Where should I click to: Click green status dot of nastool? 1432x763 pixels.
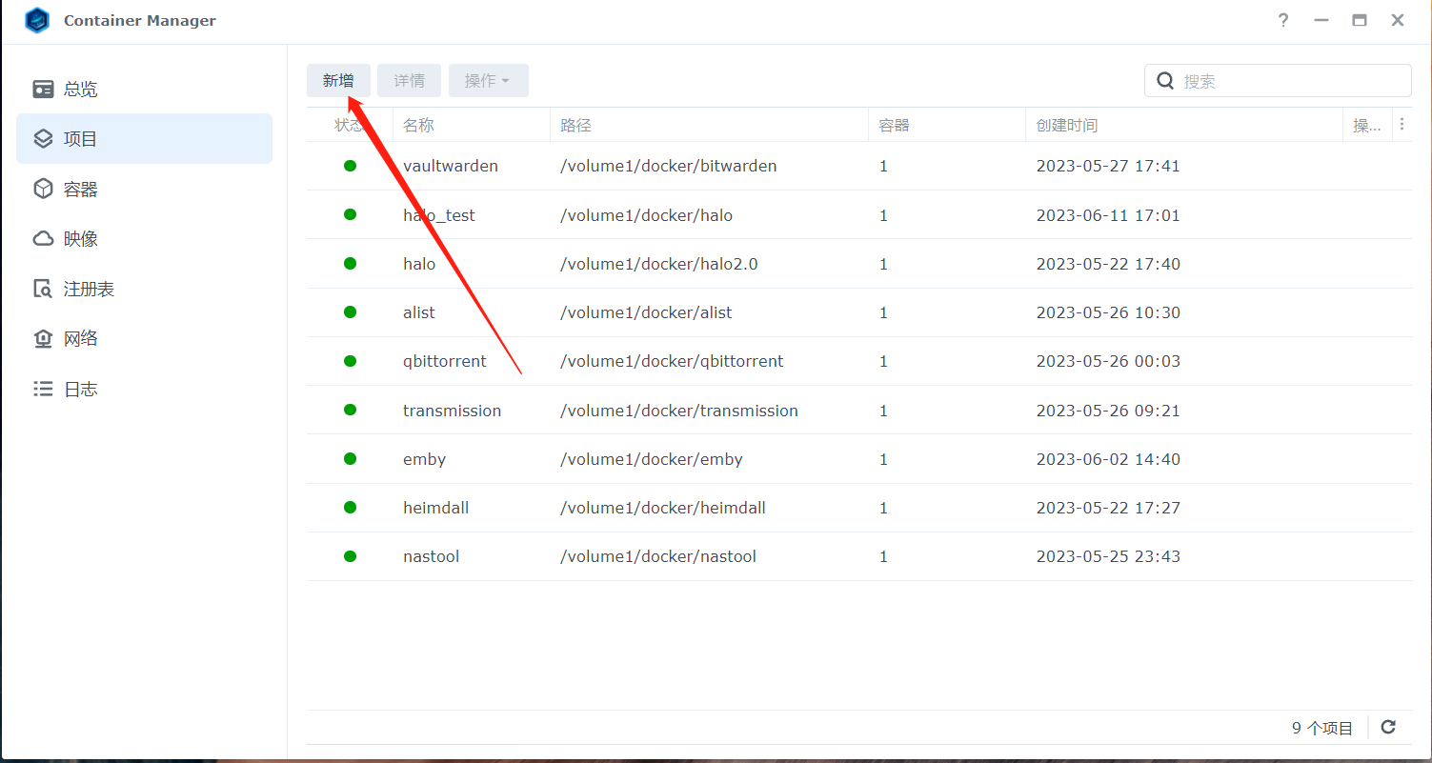tap(350, 555)
